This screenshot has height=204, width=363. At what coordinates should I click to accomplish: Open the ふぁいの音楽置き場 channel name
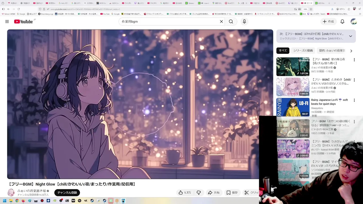coord(31,191)
